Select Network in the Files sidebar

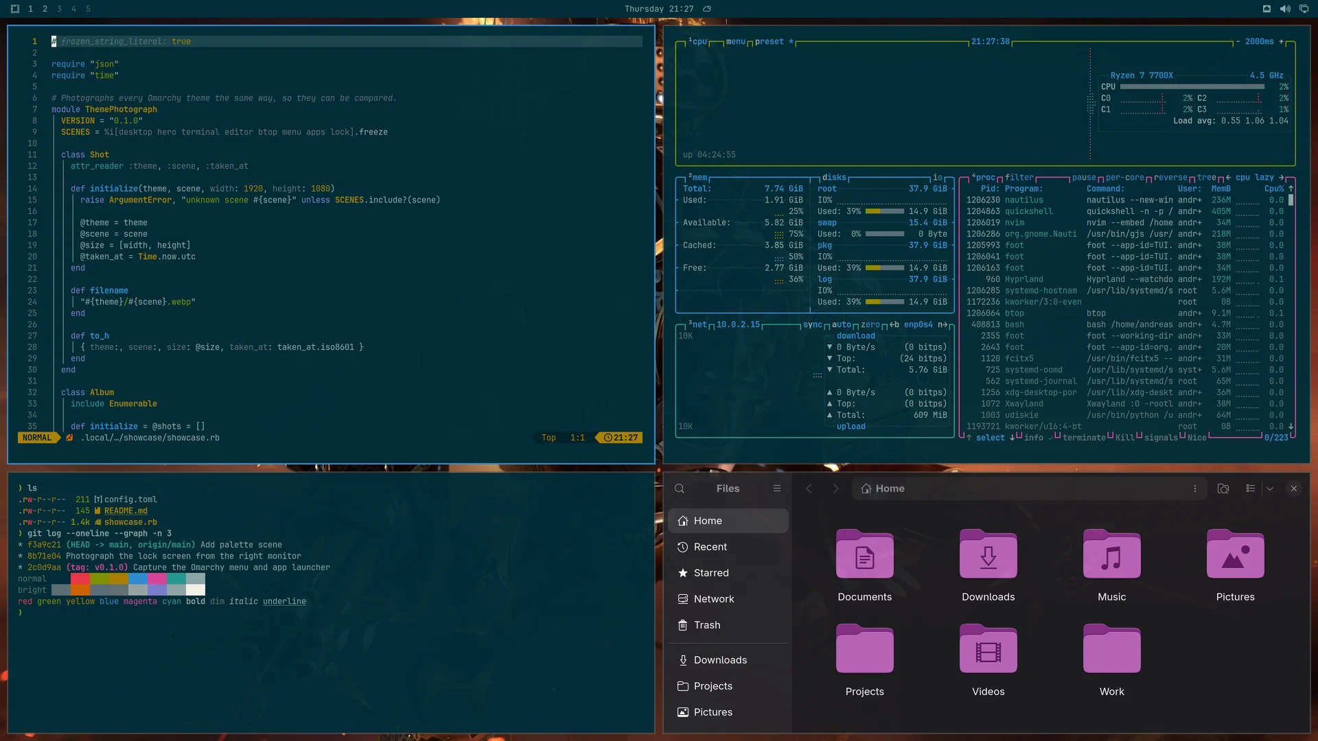coord(728,599)
